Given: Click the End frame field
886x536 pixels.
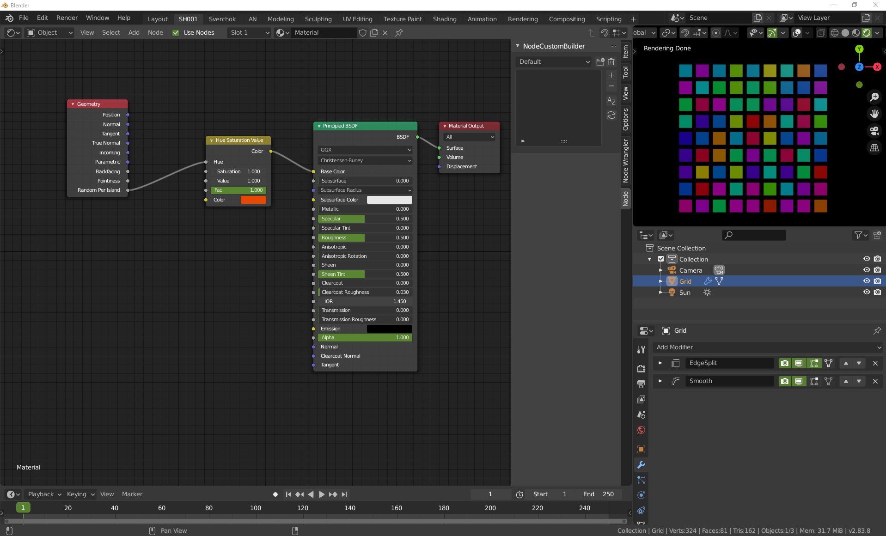Looking at the screenshot, I should point(599,494).
